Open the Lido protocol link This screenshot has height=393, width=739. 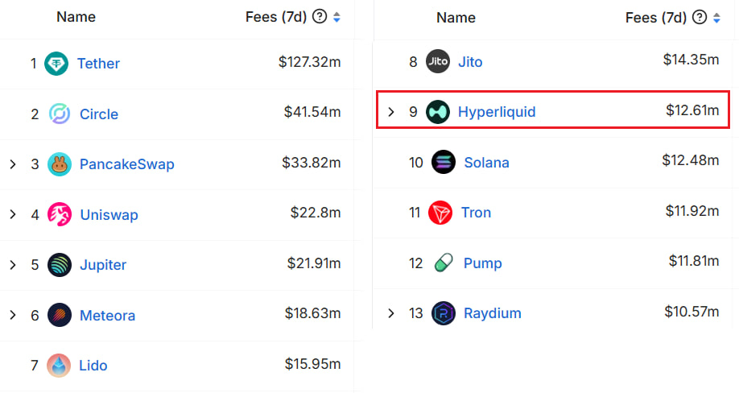(x=93, y=365)
